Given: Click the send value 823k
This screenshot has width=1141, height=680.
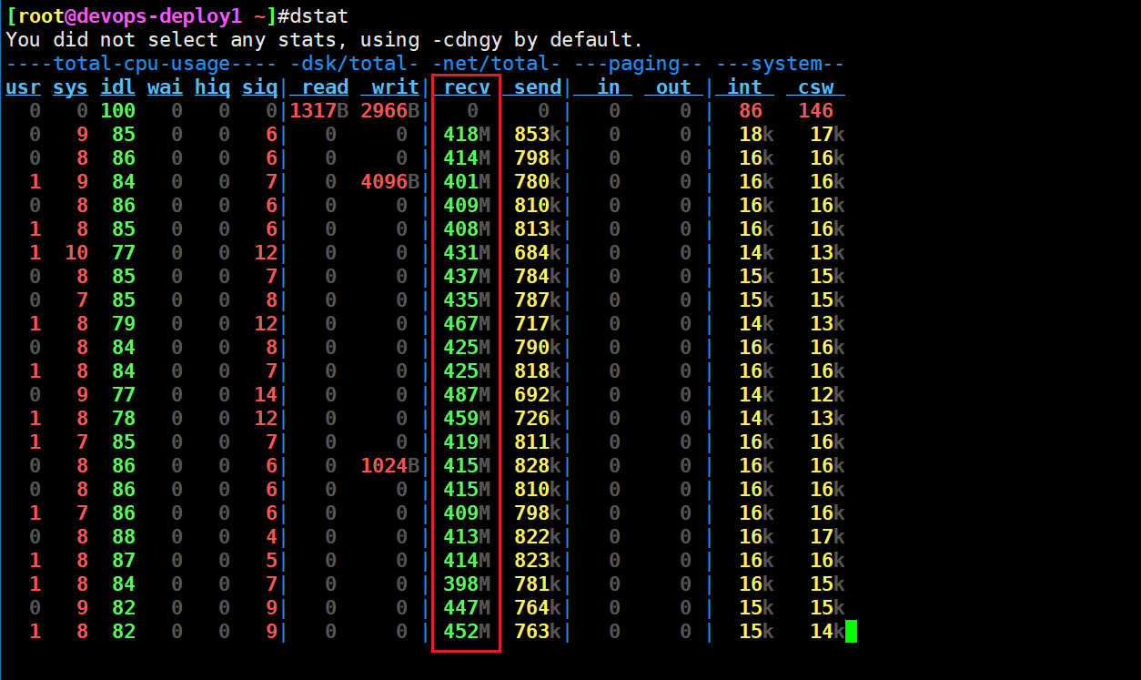Looking at the screenshot, I should pyautogui.click(x=539, y=561).
